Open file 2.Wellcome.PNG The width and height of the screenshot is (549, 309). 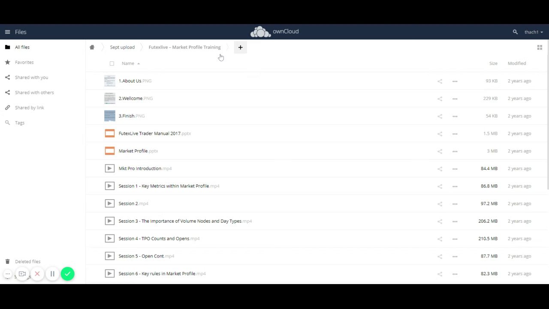tap(136, 98)
